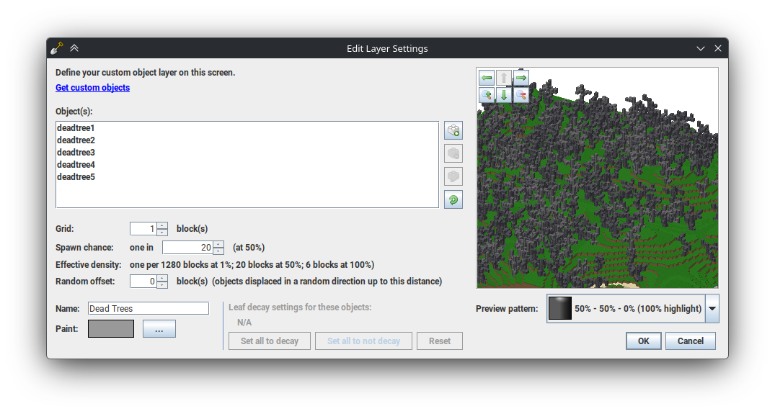Open the Get custom objects link
The image size is (775, 414).
[x=92, y=88]
